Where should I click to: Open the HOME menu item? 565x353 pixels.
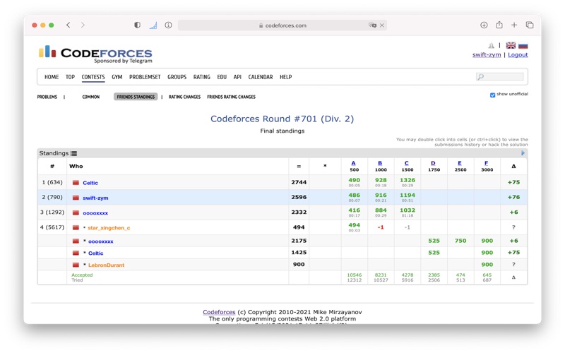point(52,77)
